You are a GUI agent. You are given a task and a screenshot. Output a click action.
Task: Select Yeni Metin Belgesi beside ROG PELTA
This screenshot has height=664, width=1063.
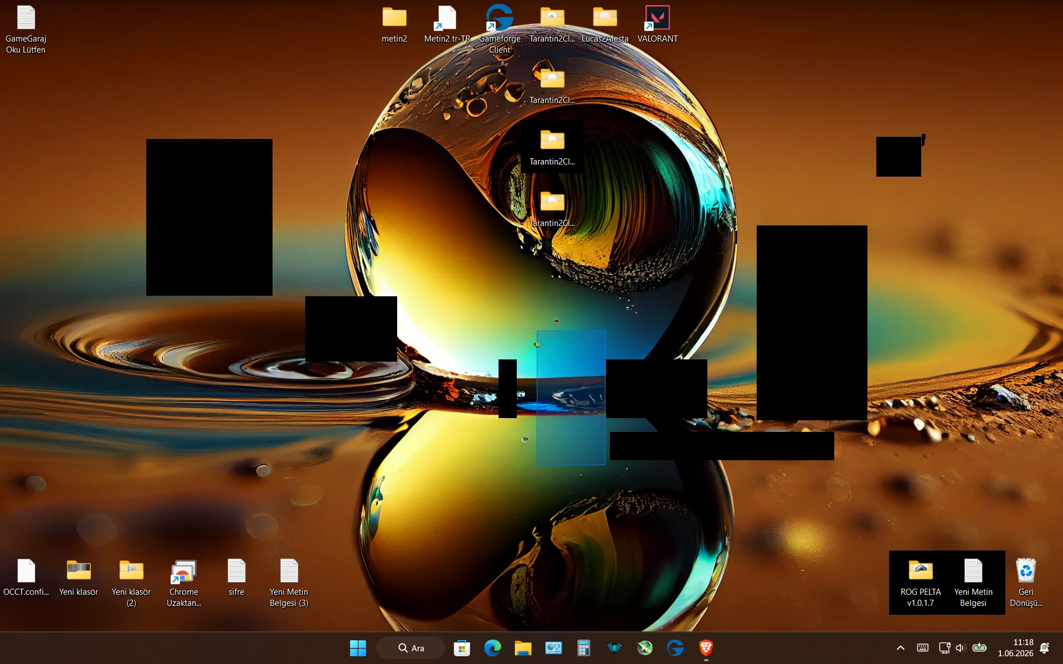pyautogui.click(x=973, y=583)
